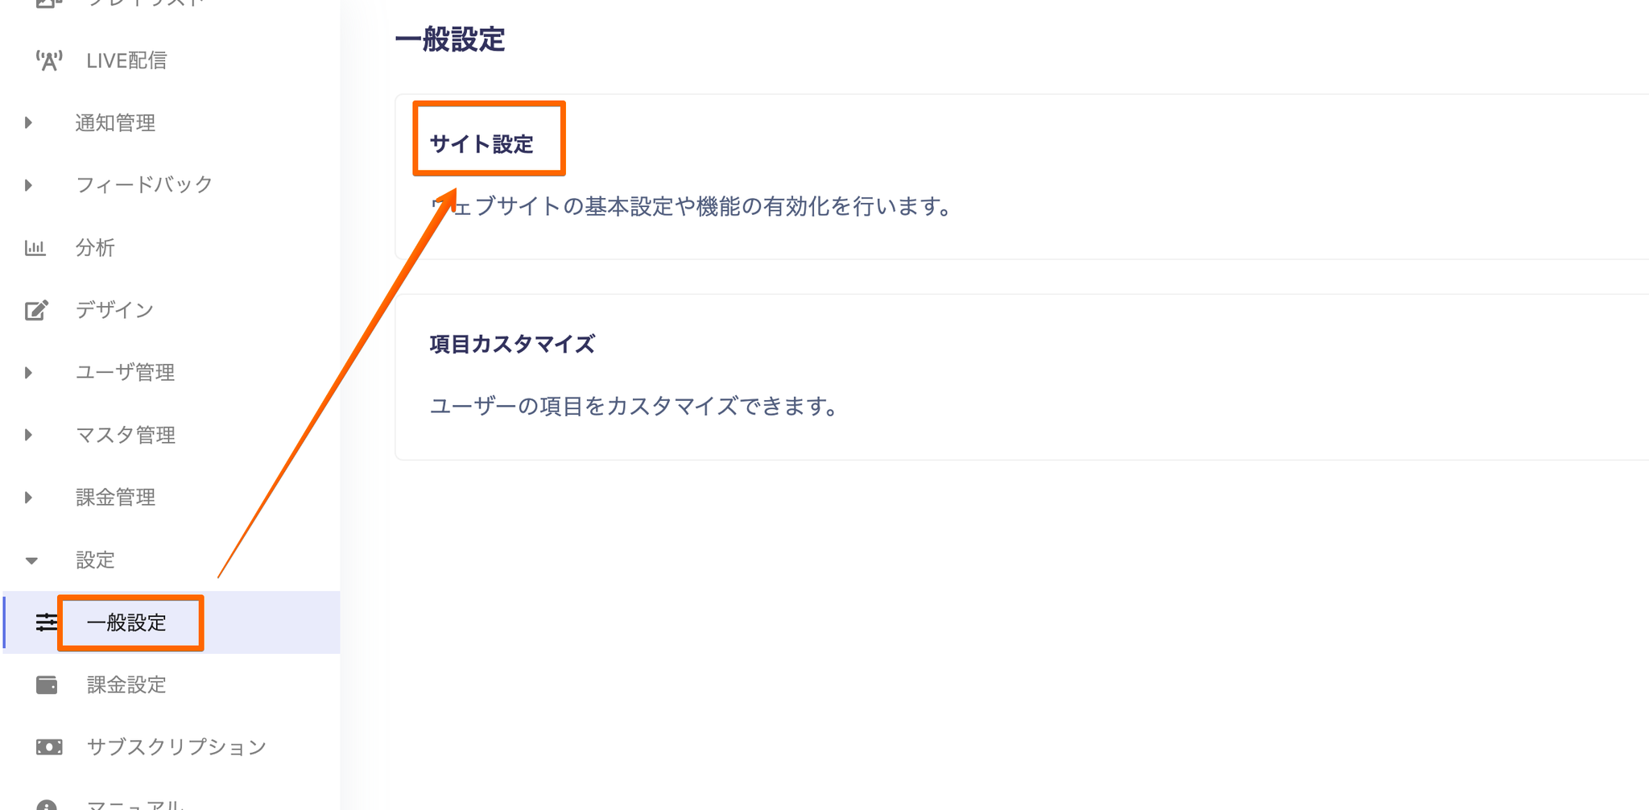Click the 一般設定 sliders icon
This screenshot has width=1649, height=810.
click(46, 622)
